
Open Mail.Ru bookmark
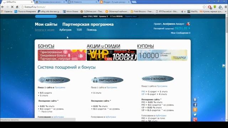[192, 11]
